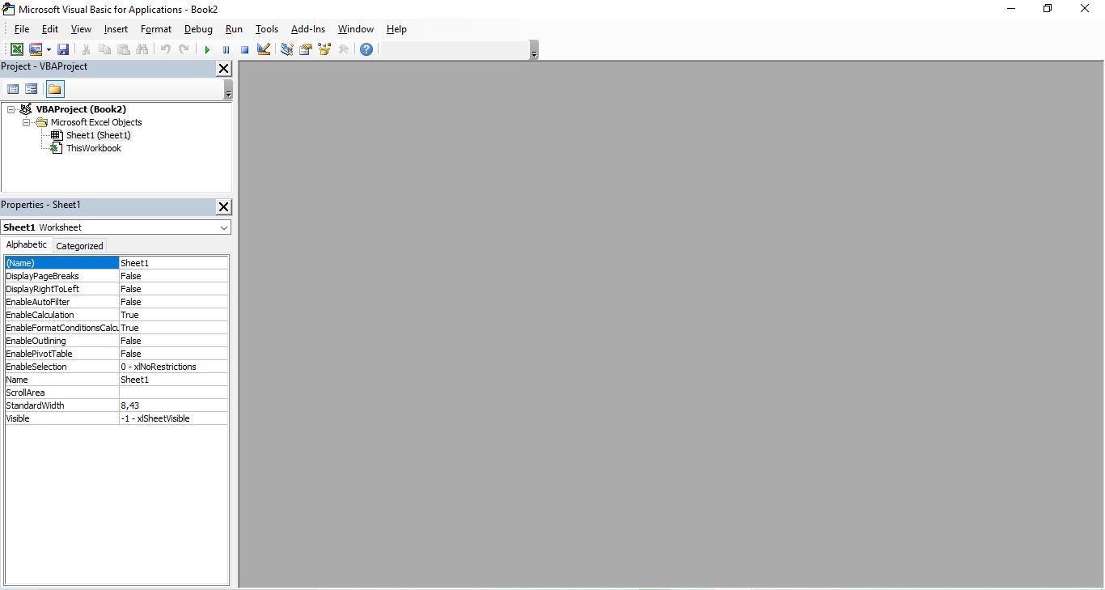1105x590 pixels.
Task: Open Project panel toolbar options arrow
Action: pyautogui.click(x=228, y=91)
